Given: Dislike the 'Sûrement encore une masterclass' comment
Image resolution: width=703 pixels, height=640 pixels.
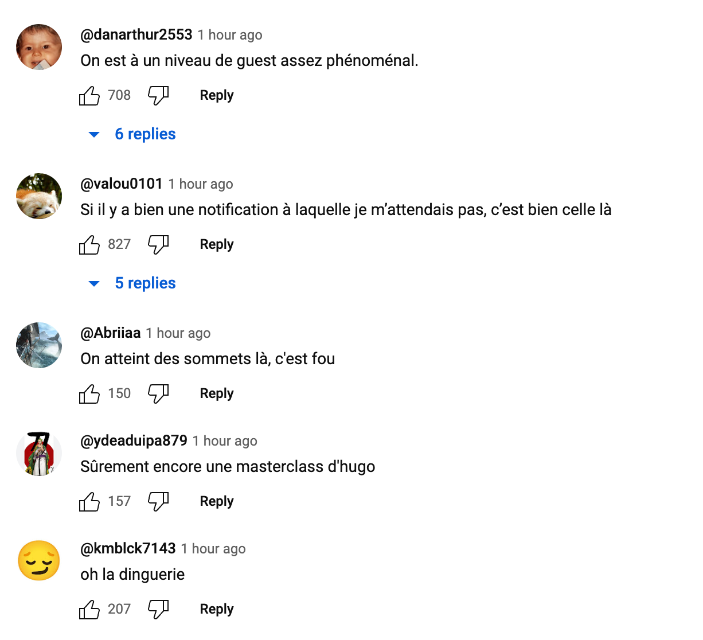Looking at the screenshot, I should [158, 501].
